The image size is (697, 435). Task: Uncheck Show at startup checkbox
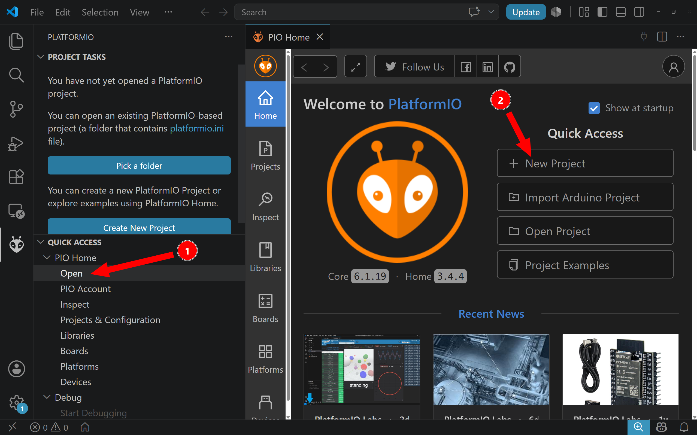coord(594,108)
